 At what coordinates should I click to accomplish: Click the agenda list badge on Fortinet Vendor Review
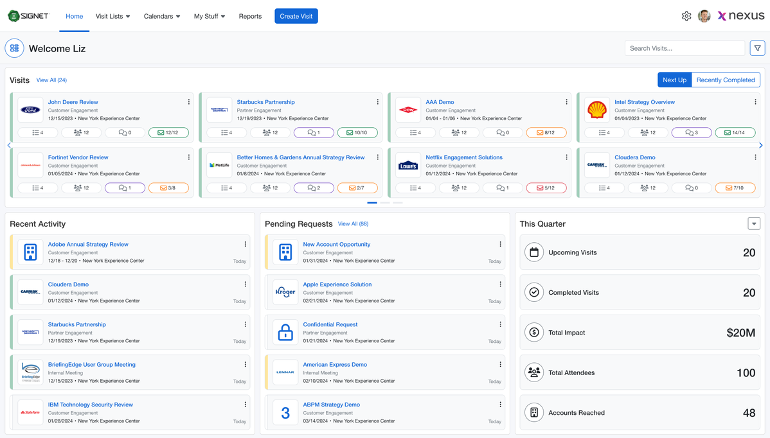click(38, 188)
